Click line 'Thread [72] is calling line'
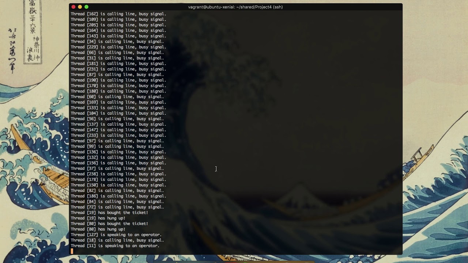468x263 pixels. (x=117, y=207)
